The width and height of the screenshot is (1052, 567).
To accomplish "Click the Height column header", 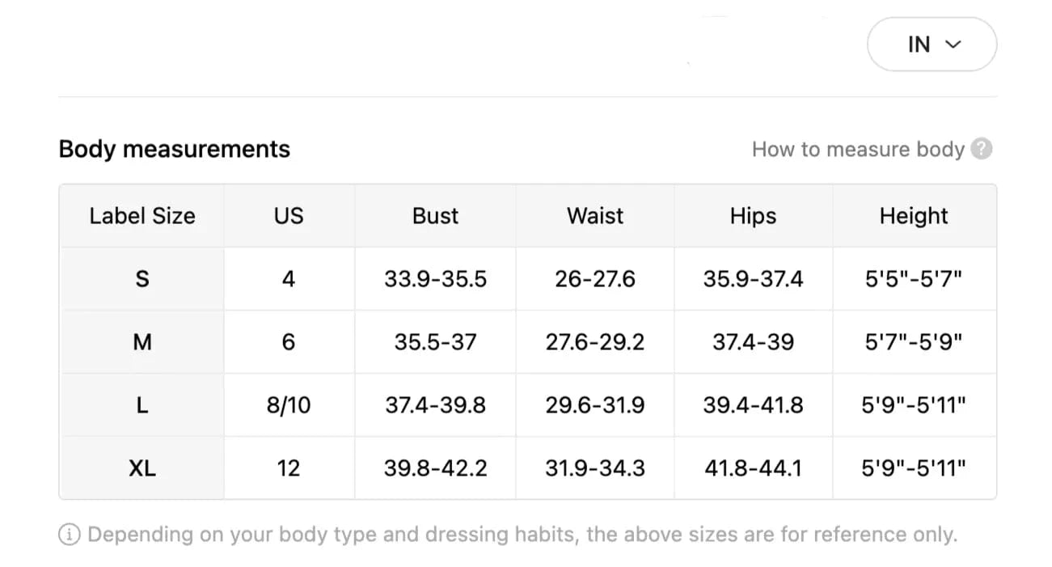I will [914, 216].
